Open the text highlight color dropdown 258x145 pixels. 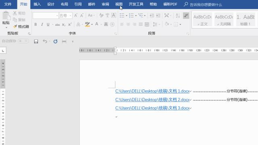coord(92,24)
